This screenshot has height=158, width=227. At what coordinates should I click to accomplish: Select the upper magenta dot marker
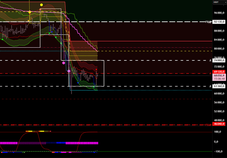tap(64, 63)
